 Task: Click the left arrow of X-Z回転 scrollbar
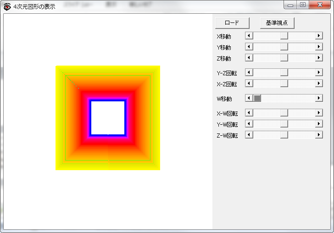[249, 83]
